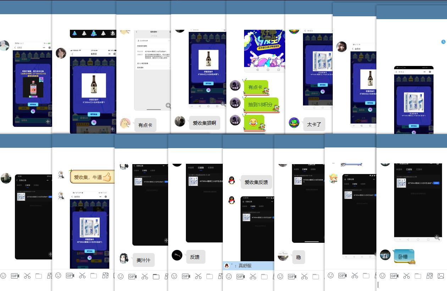The height and width of the screenshot is (291, 447).
Task: Focus the message input field with the text cursor
Action: pos(408,285)
